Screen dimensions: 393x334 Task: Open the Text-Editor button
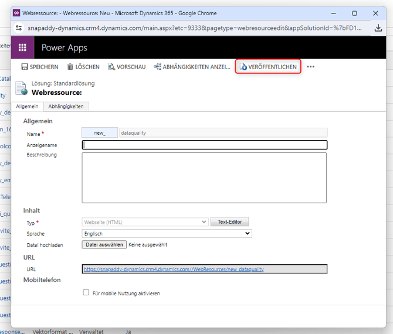click(230, 222)
